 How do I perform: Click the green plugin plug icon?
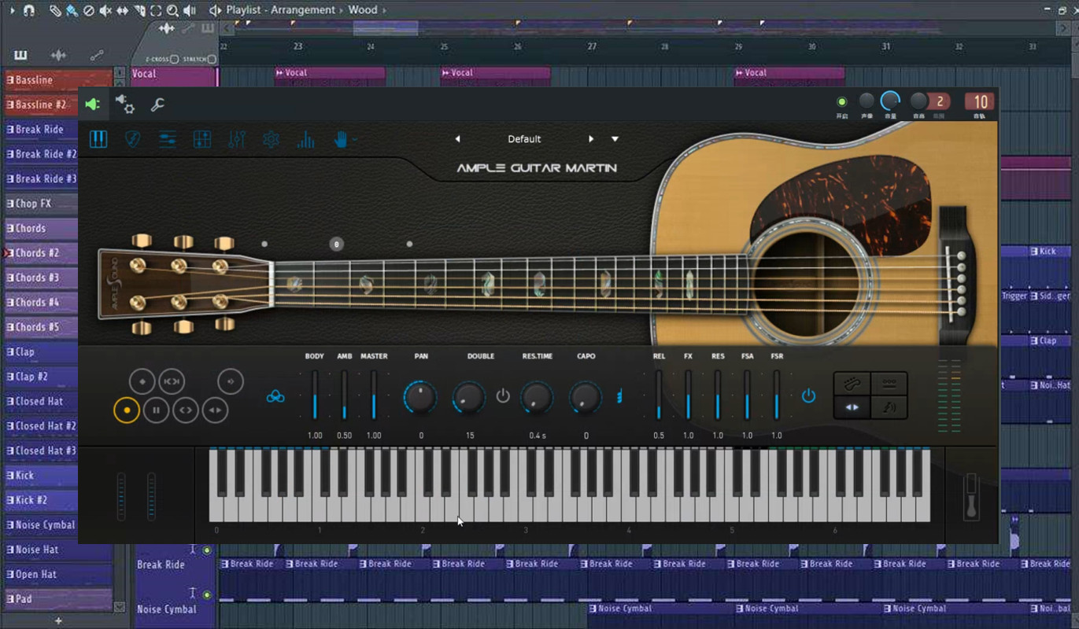click(92, 104)
